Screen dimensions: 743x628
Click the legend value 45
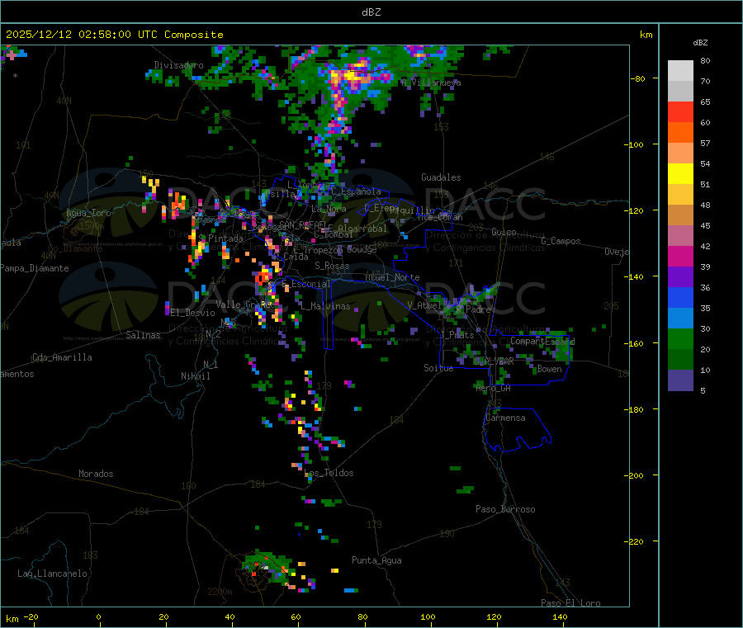(x=706, y=226)
